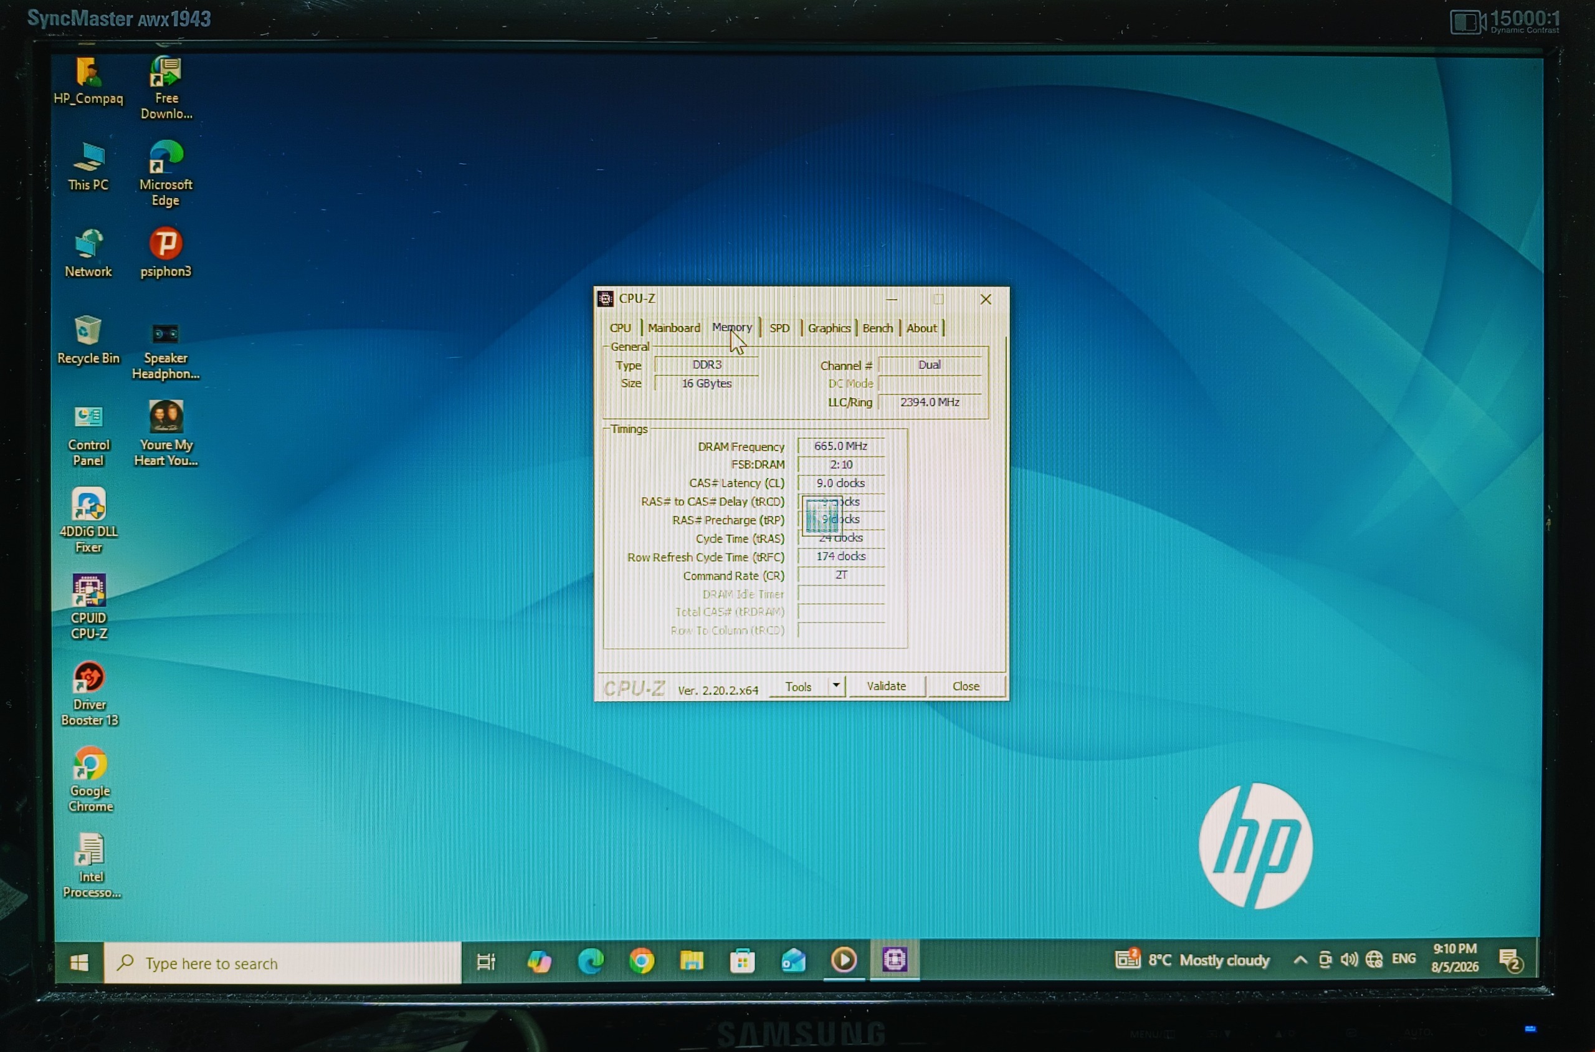Open Google Chrome from the taskbar
The height and width of the screenshot is (1052, 1595).
tap(641, 962)
